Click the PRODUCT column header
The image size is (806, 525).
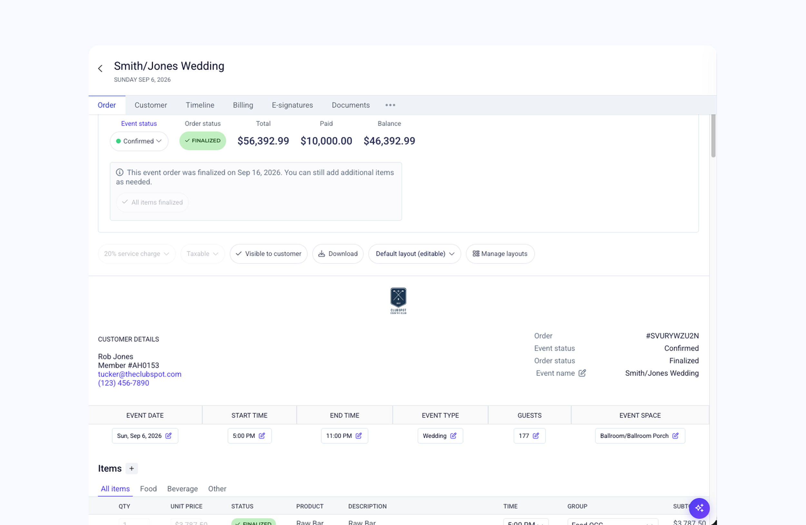point(310,506)
